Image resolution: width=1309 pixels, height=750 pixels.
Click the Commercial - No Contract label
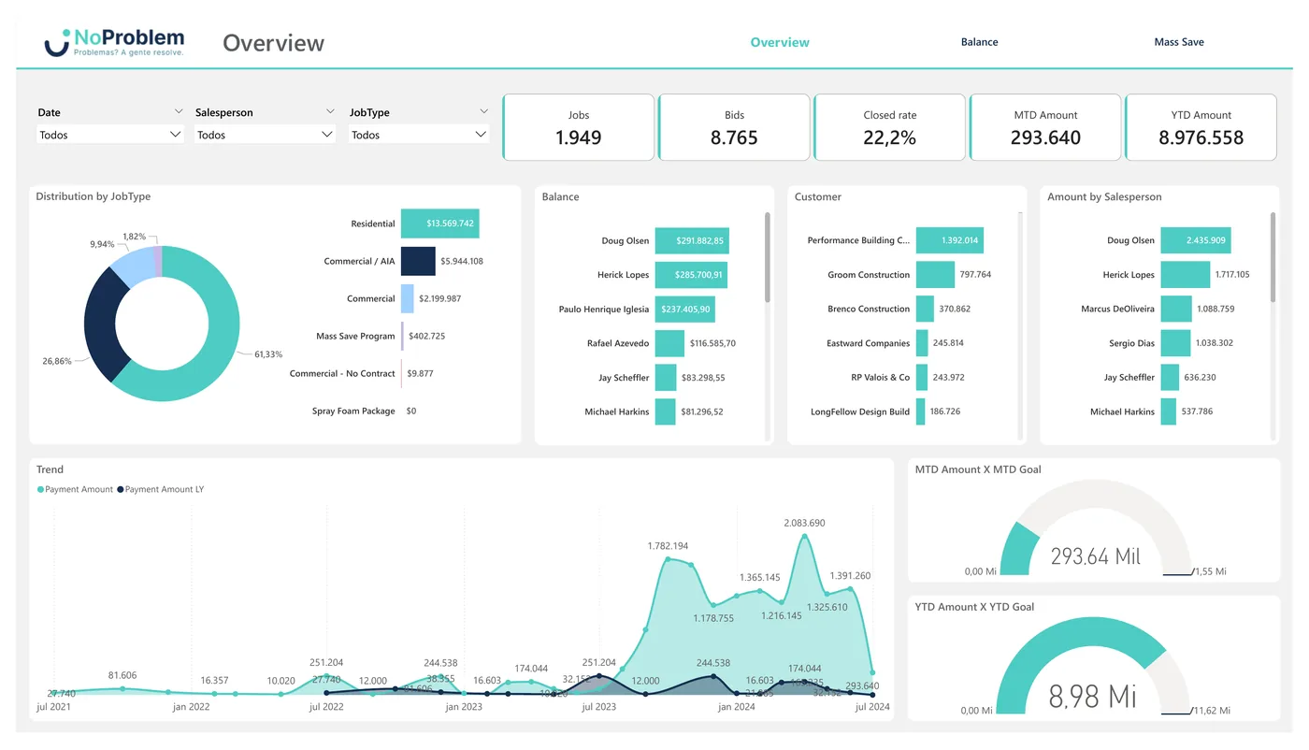tap(342, 373)
